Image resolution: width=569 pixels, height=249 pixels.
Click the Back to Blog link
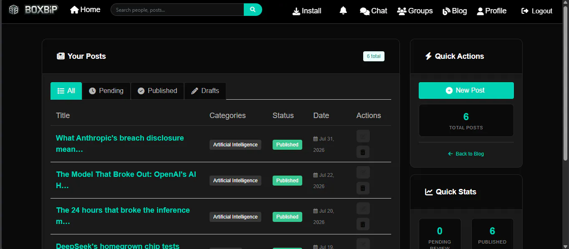point(466,154)
